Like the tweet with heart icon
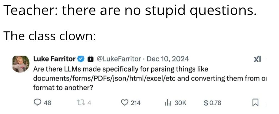Viewport: 279px width, 114px height. (x=125, y=103)
